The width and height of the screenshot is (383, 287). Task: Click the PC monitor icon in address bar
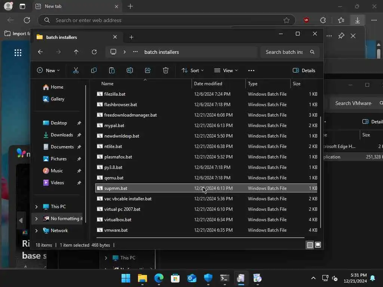[113, 52]
